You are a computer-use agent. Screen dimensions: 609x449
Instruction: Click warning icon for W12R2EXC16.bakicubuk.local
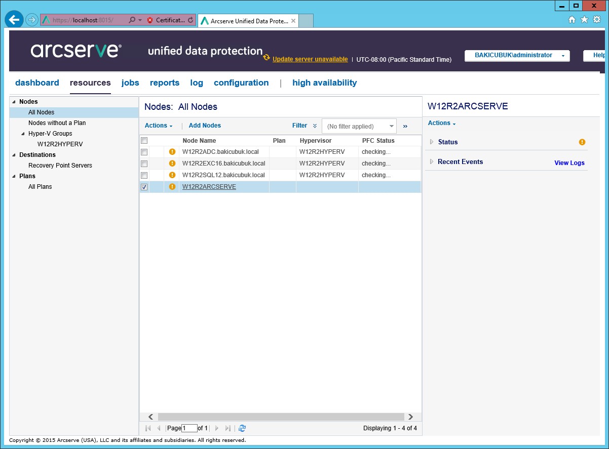point(172,163)
